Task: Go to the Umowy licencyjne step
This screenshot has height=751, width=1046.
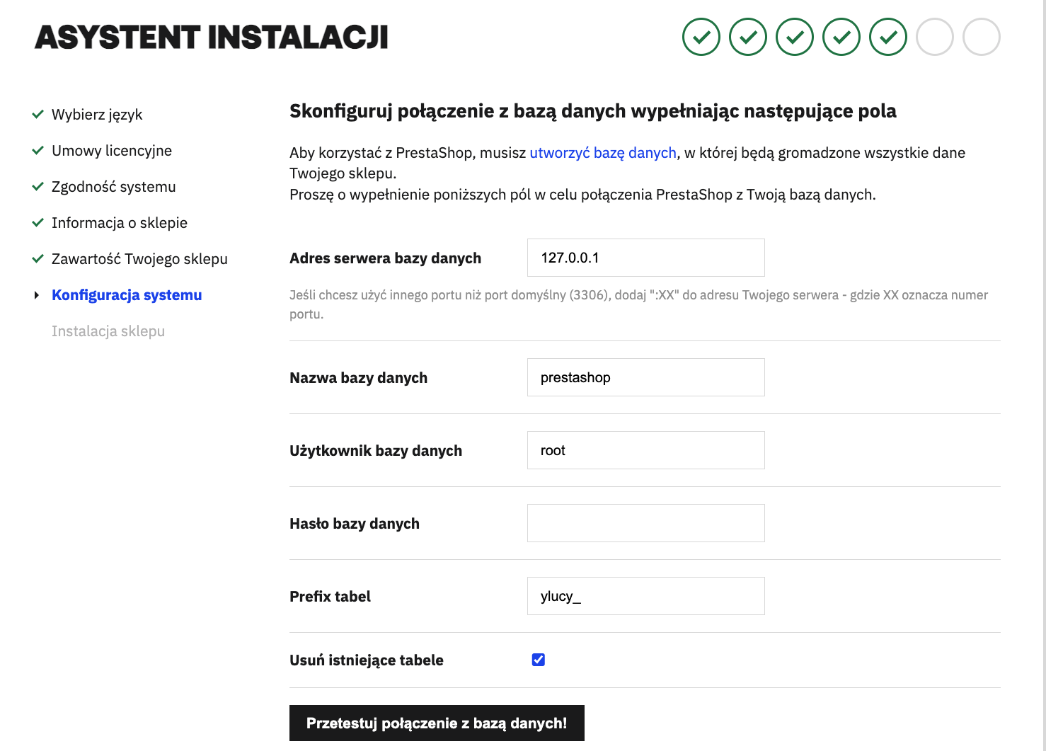Action: [x=112, y=151]
